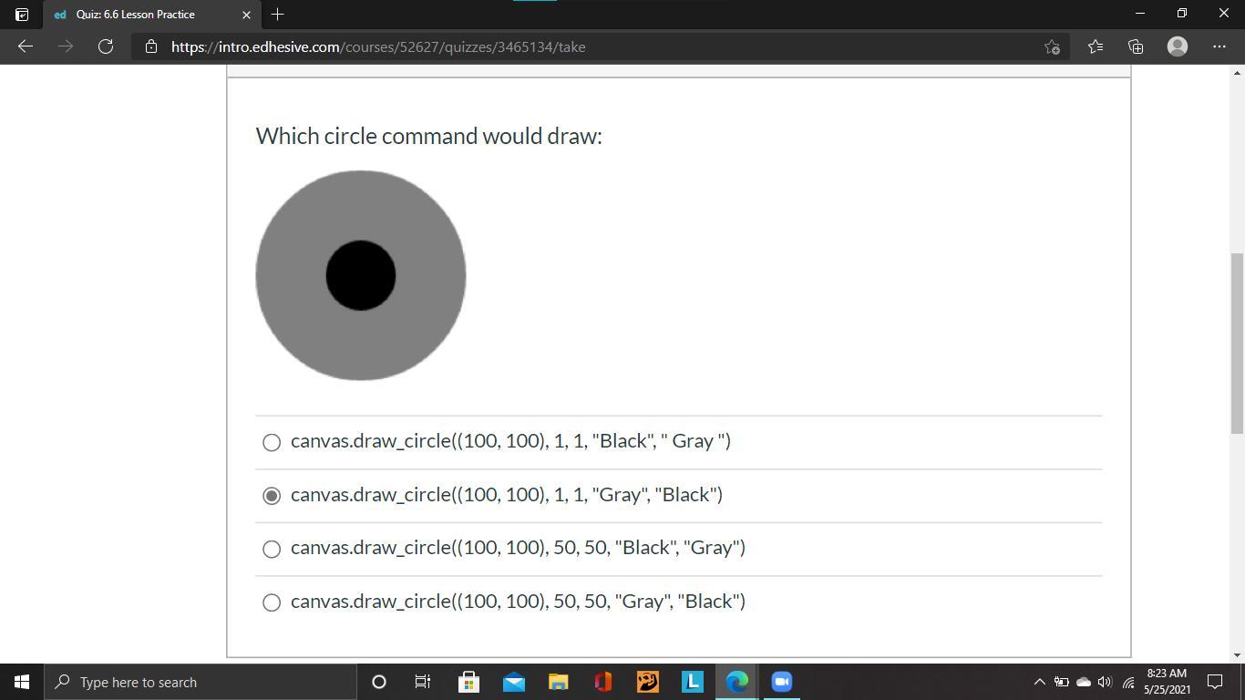Open OneDrive cloud status

click(1084, 682)
